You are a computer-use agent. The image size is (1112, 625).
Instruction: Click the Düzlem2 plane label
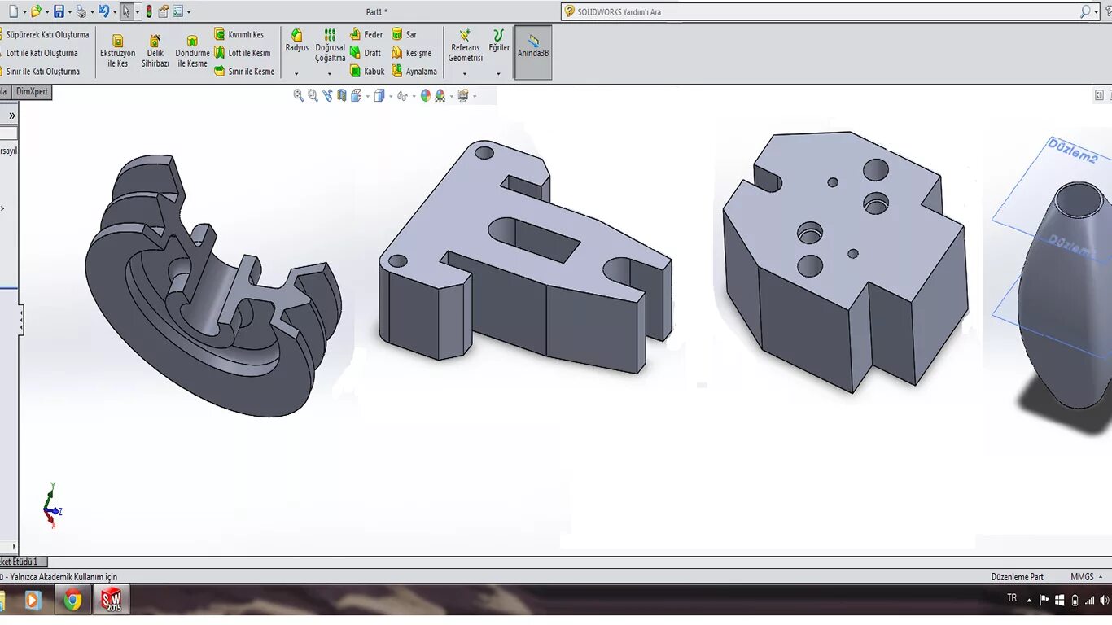coord(1073,151)
